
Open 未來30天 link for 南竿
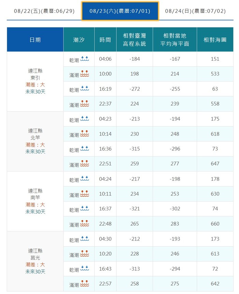35,211
